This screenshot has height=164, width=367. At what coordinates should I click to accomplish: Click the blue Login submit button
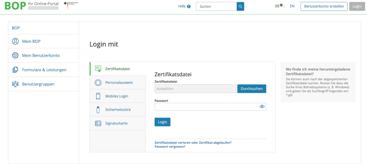162,122
